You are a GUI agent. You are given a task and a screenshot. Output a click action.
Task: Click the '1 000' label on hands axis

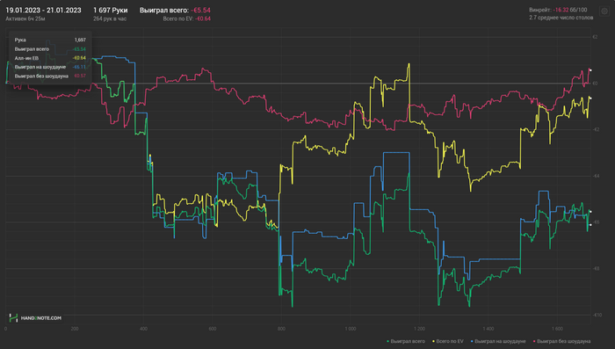[351, 329]
